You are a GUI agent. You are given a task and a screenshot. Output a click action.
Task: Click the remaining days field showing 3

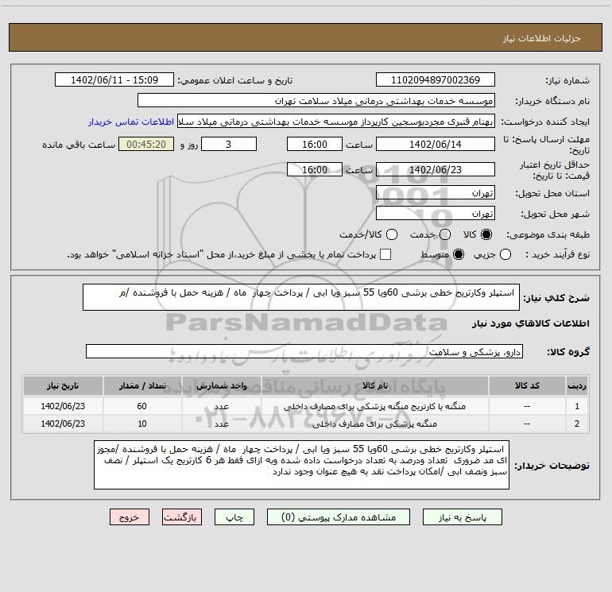(229, 144)
